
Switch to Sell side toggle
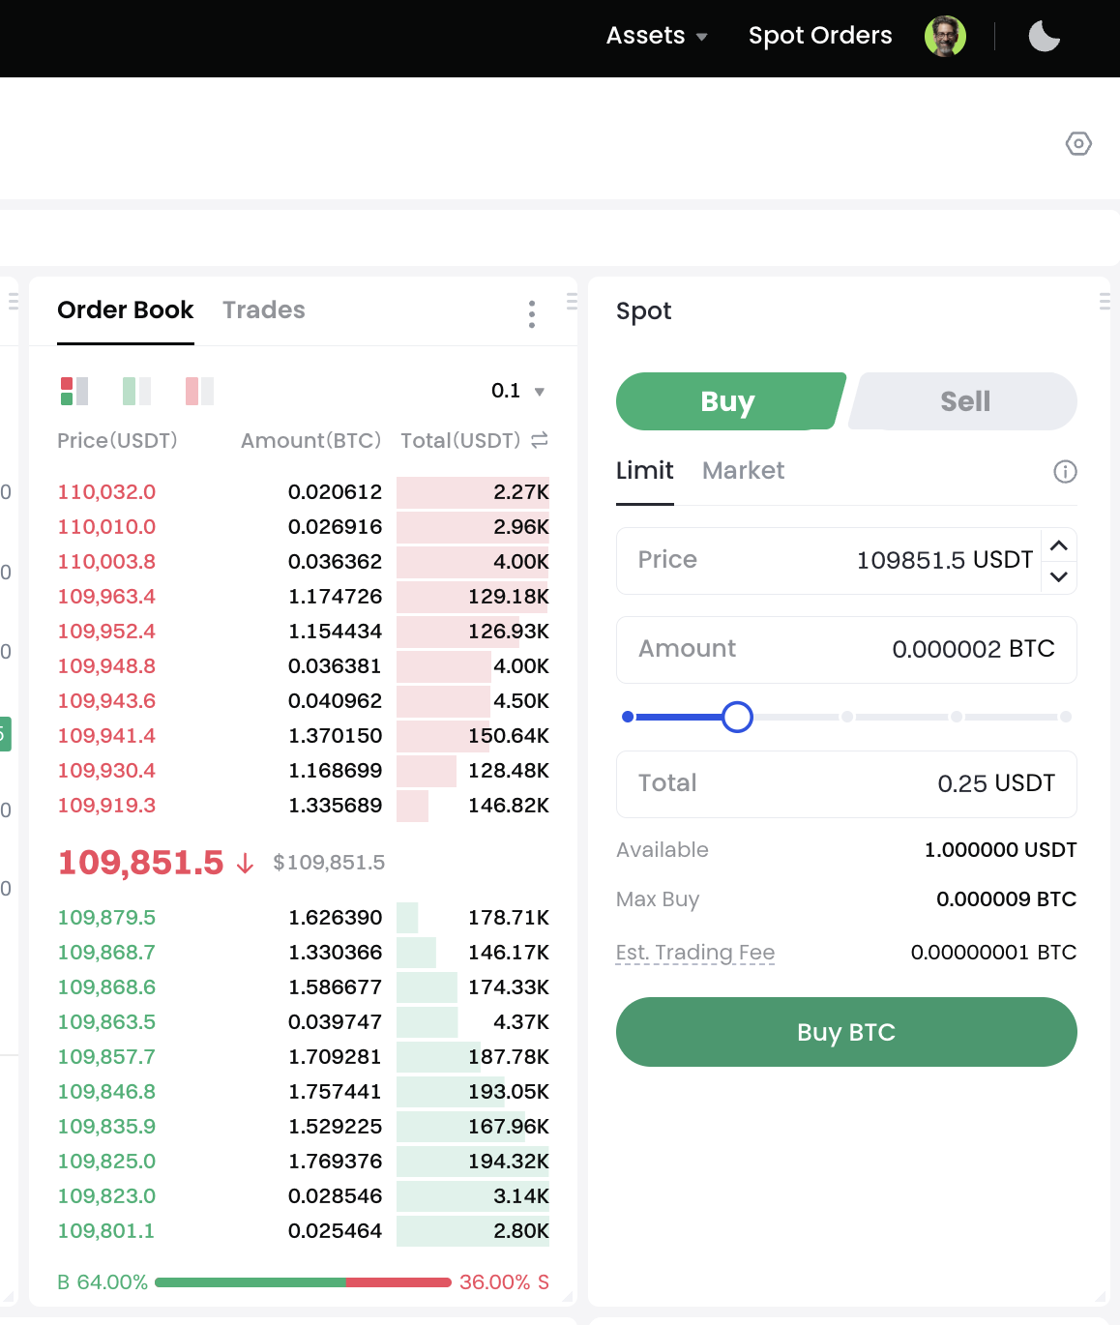pos(964,401)
